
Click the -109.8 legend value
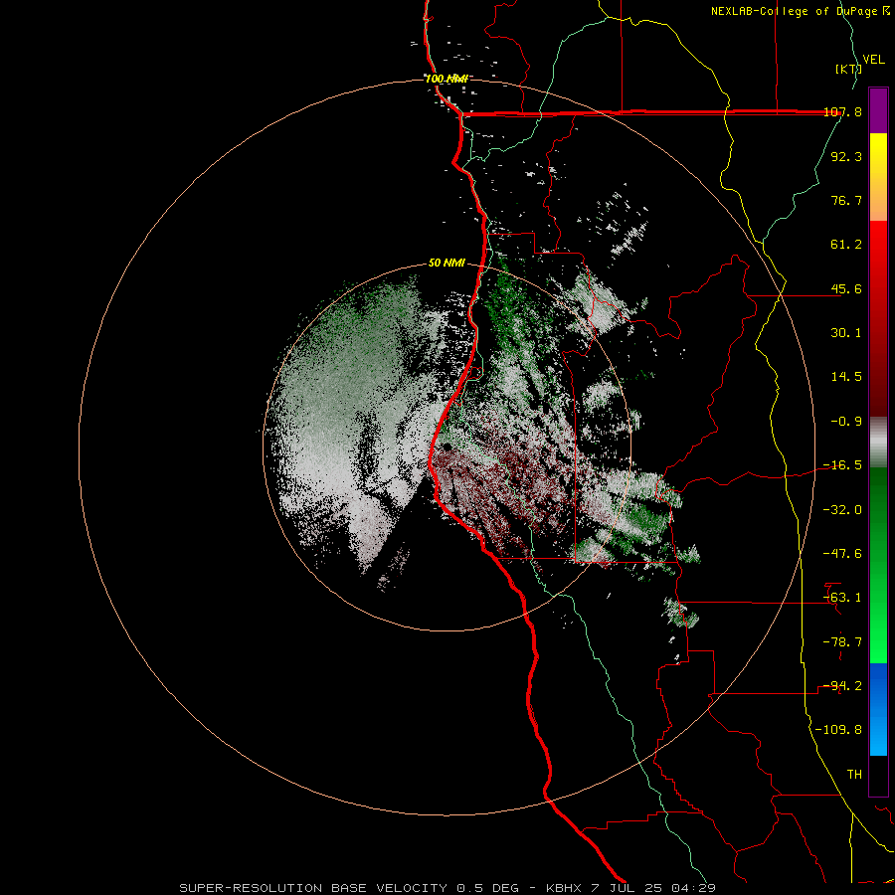(838, 730)
